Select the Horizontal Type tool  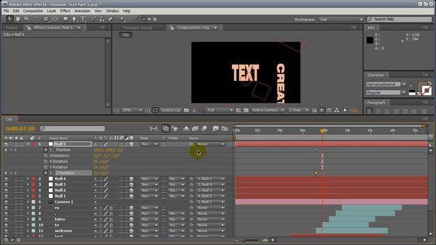[83, 19]
